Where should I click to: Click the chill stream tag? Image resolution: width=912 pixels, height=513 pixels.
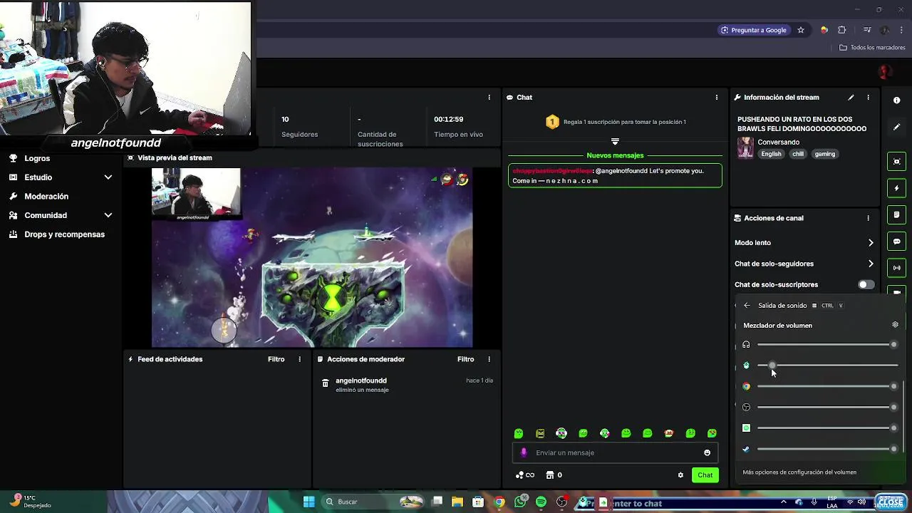[798, 154]
